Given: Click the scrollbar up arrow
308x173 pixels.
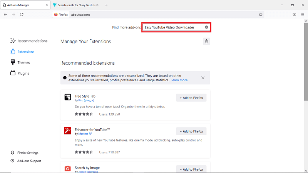Looking at the screenshot, I should pyautogui.click(x=306, y=21).
